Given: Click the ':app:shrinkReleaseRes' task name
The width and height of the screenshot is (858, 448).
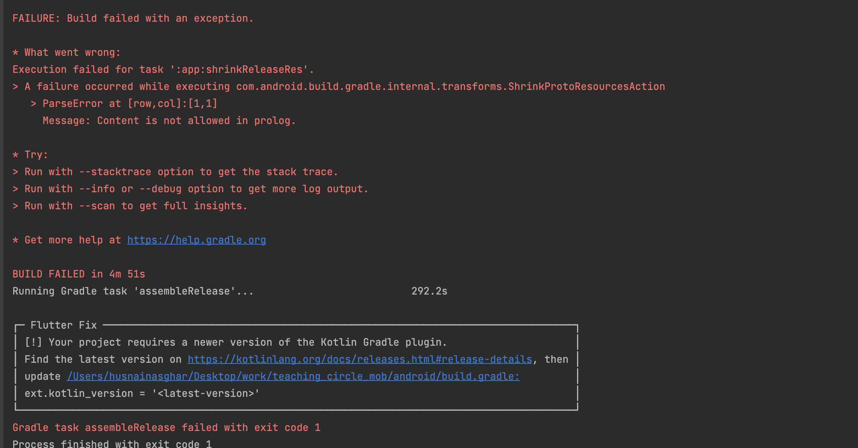Looking at the screenshot, I should (x=242, y=70).
